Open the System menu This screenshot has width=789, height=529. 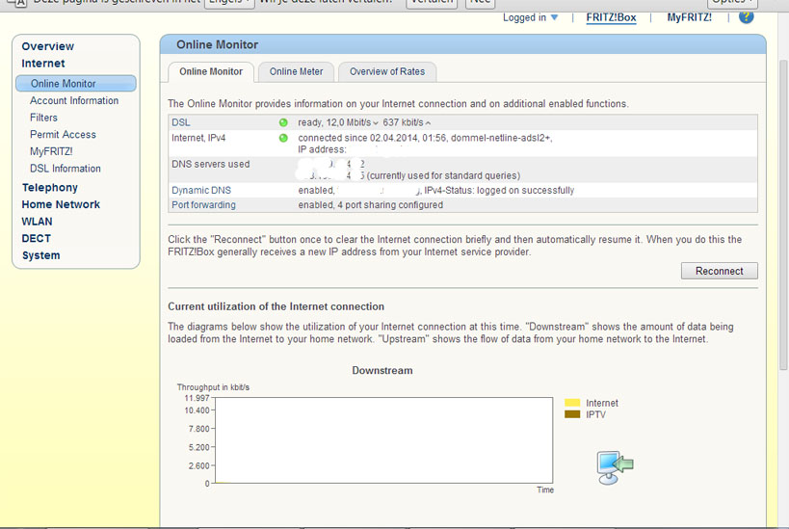(x=40, y=255)
